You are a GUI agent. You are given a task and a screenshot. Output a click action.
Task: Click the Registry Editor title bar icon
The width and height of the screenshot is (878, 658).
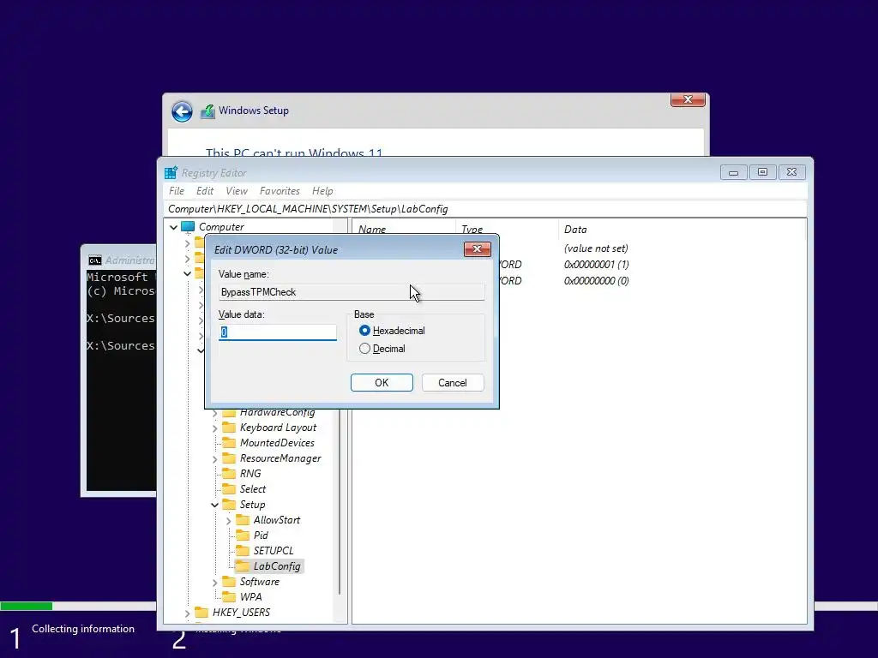(171, 173)
